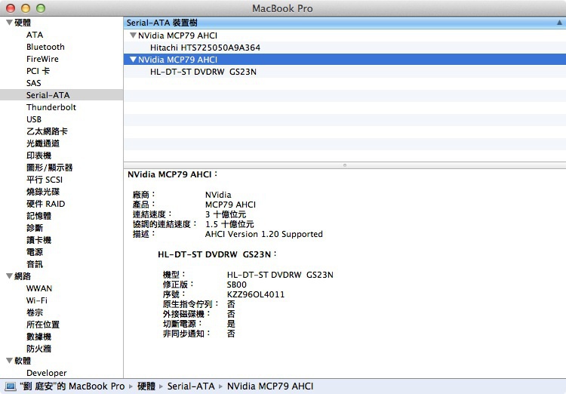The width and height of the screenshot is (566, 394).
Task: Select 乙太網路卡 in the sidebar
Action: pos(47,131)
